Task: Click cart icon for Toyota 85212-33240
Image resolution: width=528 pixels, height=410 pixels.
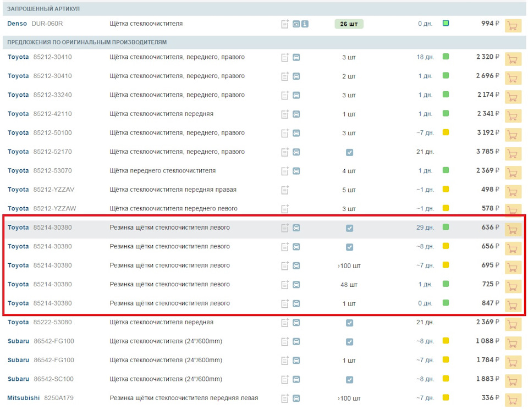Action: (513, 97)
